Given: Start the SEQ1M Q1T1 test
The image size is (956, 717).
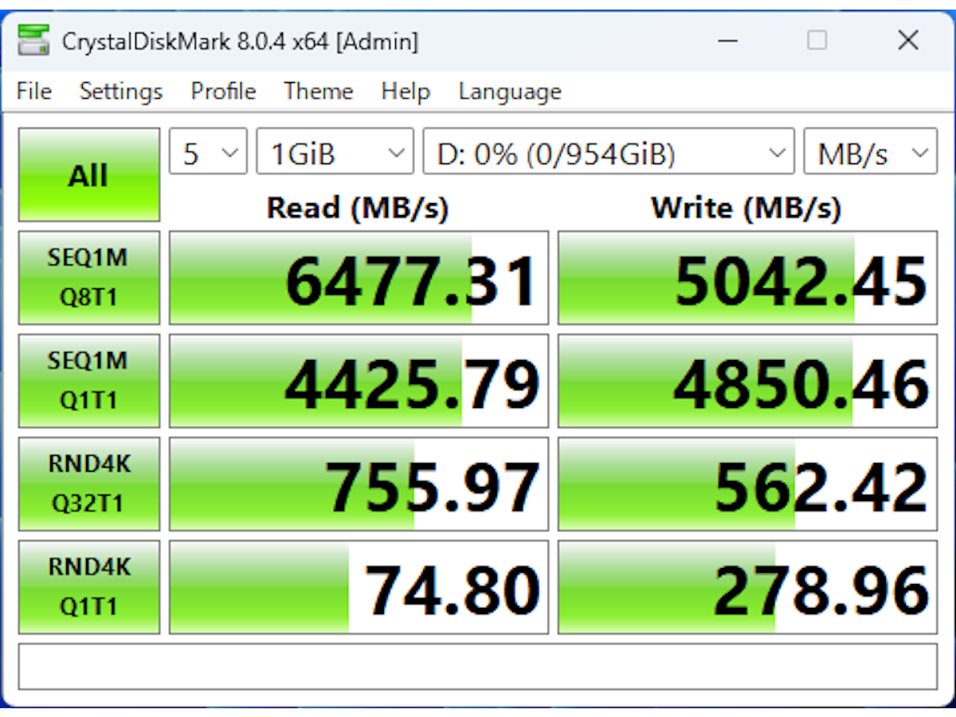Looking at the screenshot, I should point(88,380).
